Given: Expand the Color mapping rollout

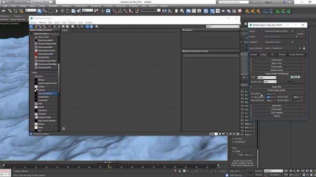Looking at the screenshot, I should click(x=276, y=113).
